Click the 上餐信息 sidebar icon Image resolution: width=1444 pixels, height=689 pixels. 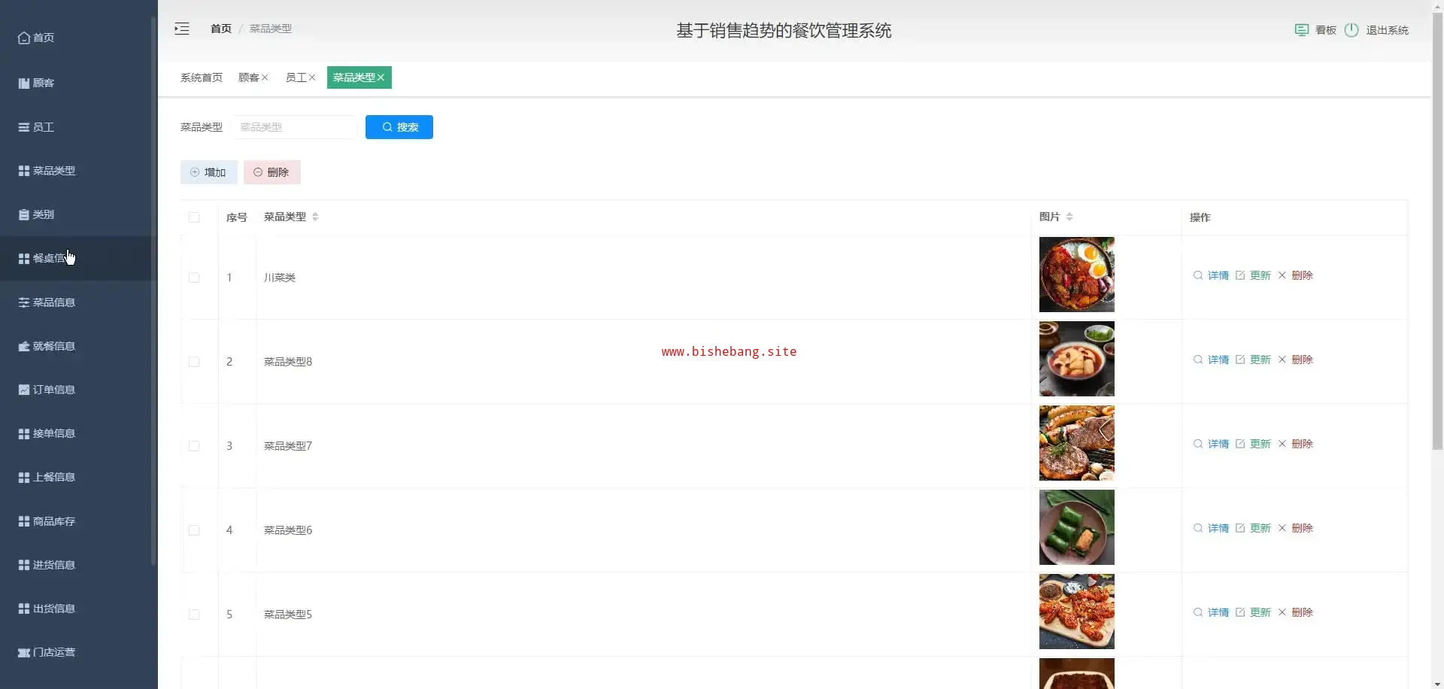(x=24, y=477)
